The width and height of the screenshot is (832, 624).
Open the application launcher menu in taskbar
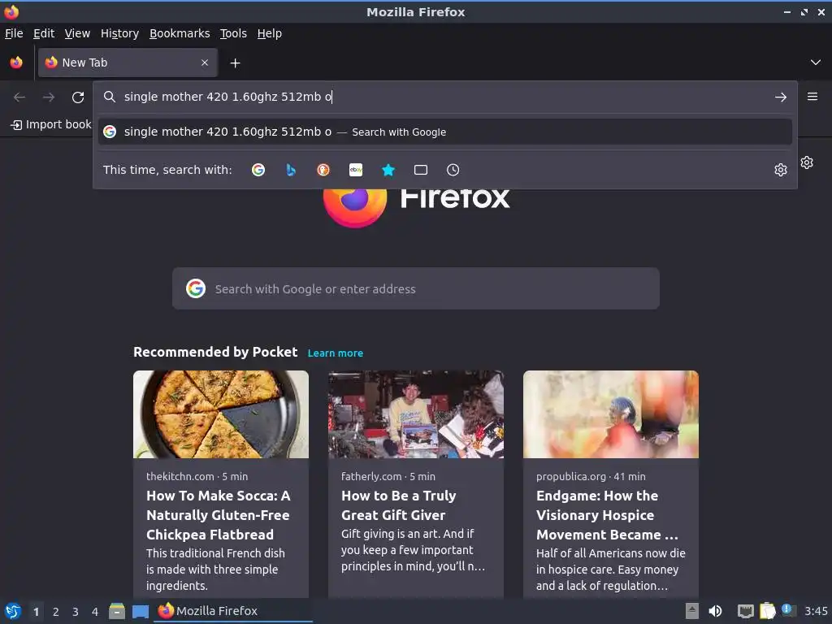13,611
